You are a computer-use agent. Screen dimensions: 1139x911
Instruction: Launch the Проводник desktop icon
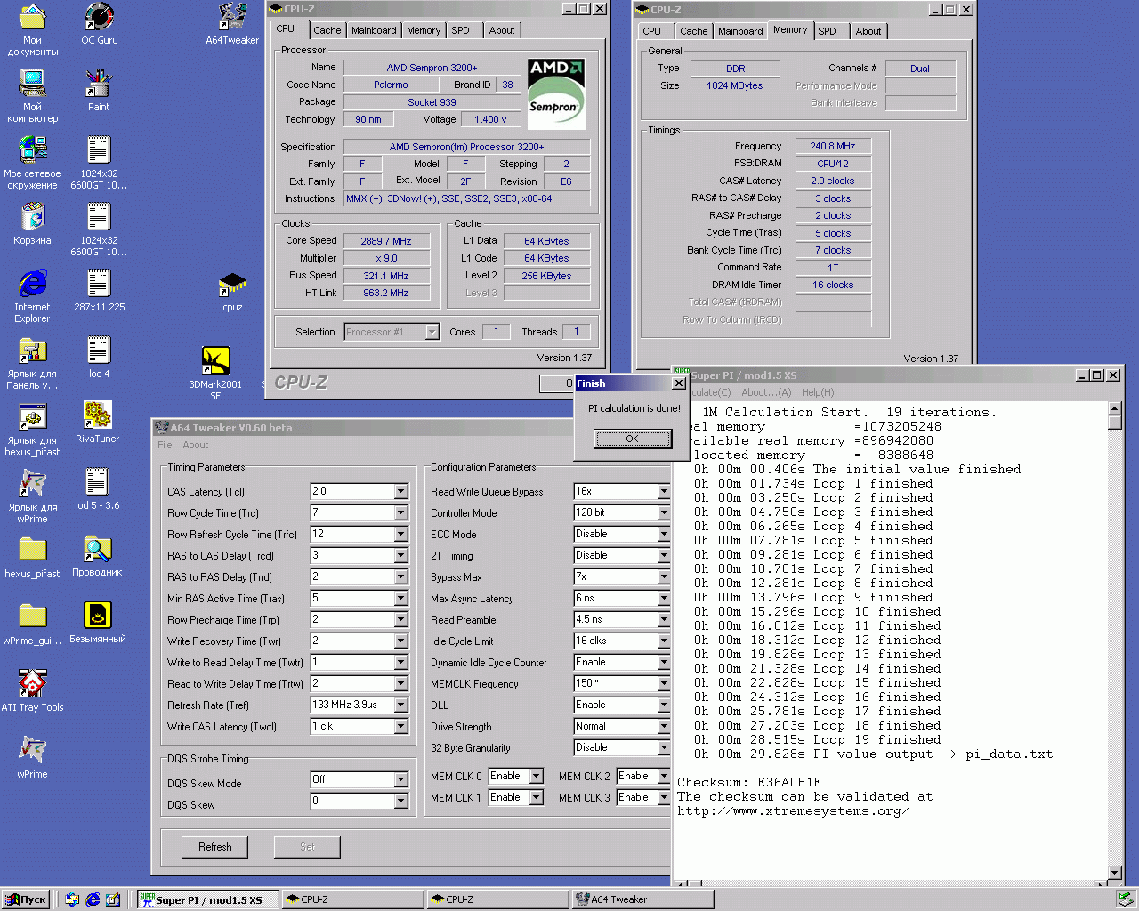coord(98,556)
